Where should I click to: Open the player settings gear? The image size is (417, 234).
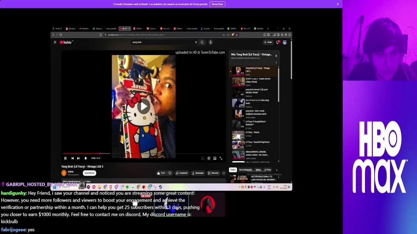point(209,158)
